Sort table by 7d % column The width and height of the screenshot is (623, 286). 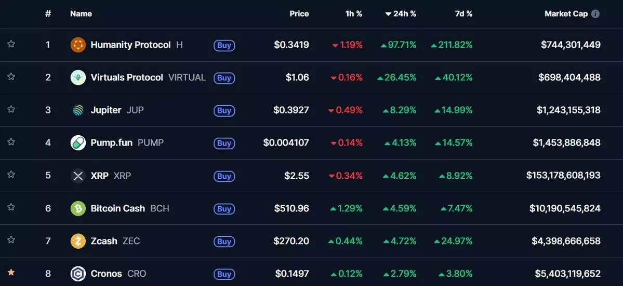[x=463, y=14]
